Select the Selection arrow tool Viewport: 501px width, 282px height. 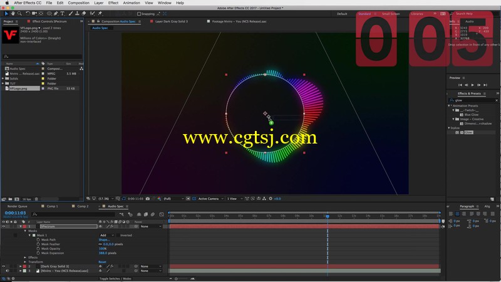[x=6, y=13]
